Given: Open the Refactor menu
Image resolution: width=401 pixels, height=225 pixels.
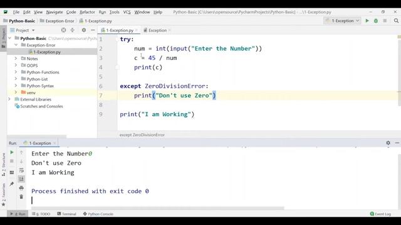Looking at the screenshot, I should (x=87, y=12).
